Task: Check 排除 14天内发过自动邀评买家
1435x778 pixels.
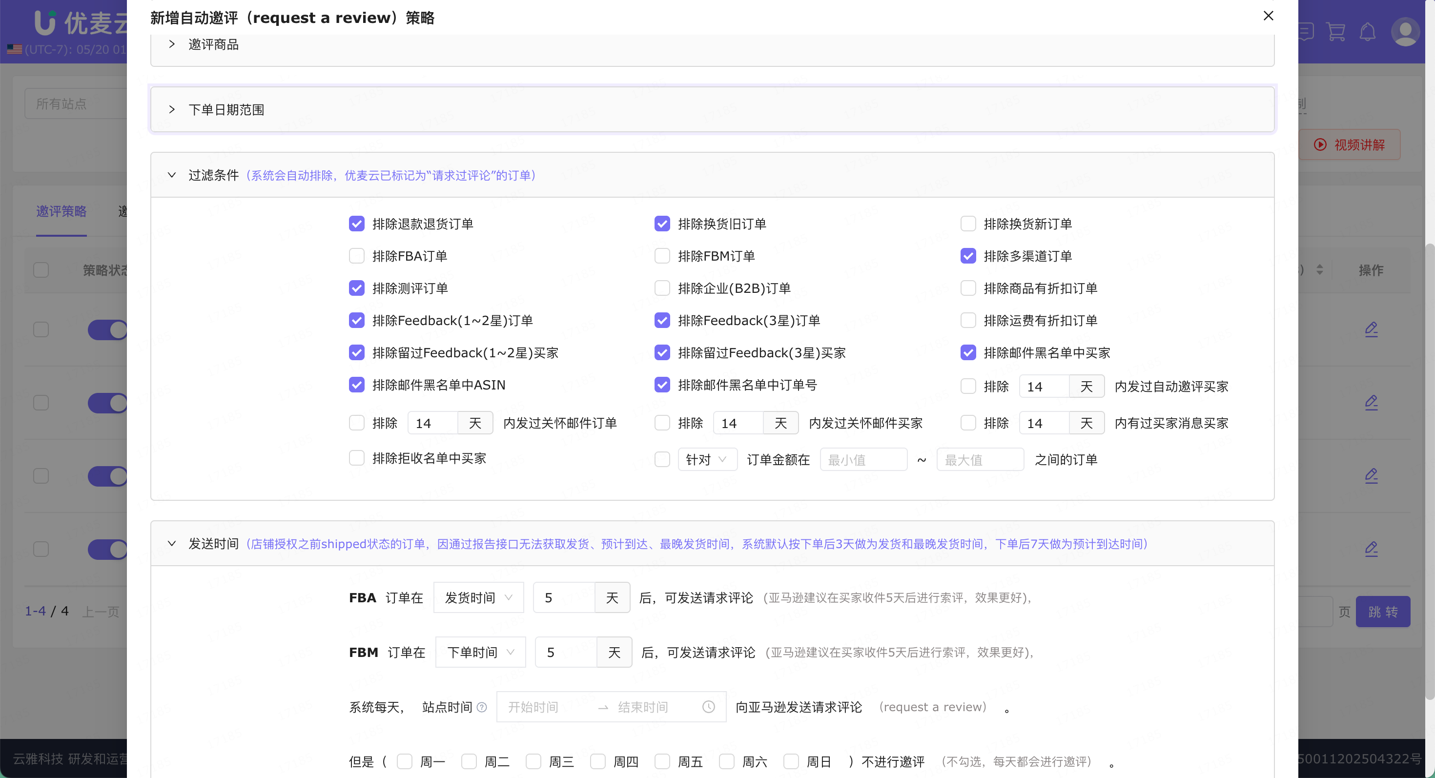Action: (x=968, y=387)
